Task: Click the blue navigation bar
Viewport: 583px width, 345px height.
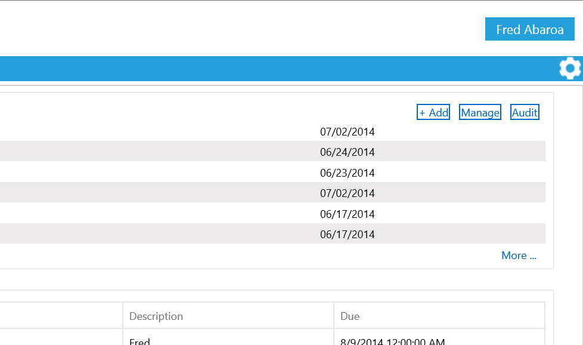Action: coord(279,69)
